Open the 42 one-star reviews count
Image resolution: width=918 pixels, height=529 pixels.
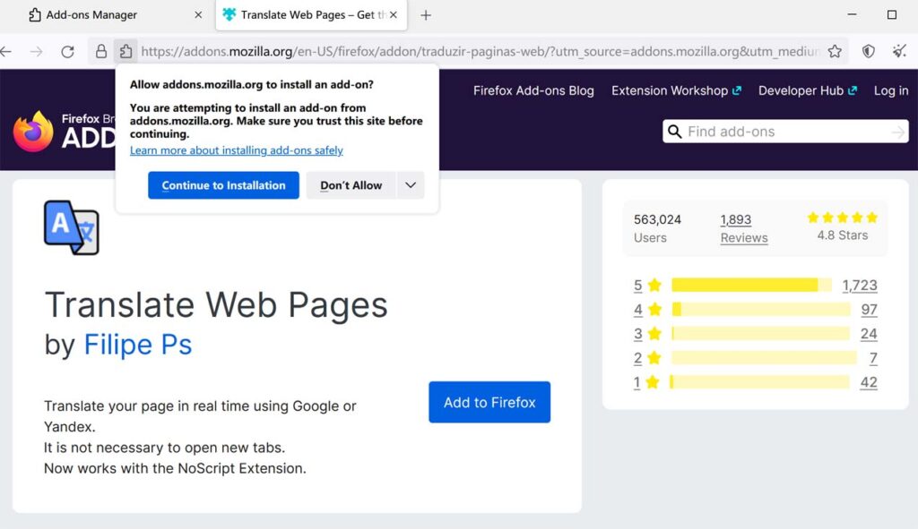tap(869, 382)
